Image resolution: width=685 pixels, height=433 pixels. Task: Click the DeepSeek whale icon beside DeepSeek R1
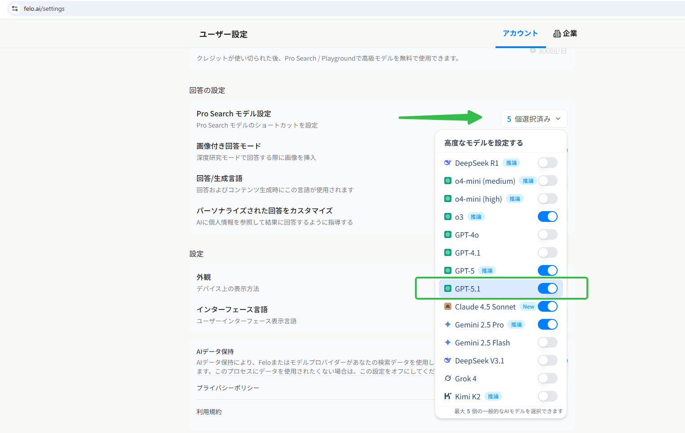[x=448, y=163]
